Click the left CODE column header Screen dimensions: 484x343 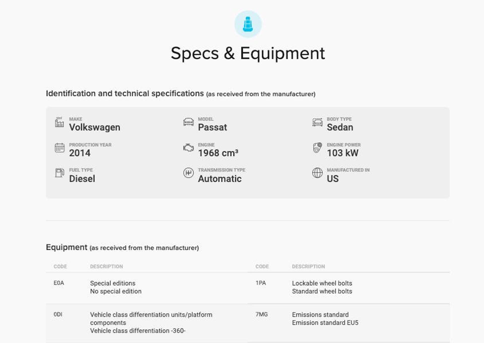point(60,266)
